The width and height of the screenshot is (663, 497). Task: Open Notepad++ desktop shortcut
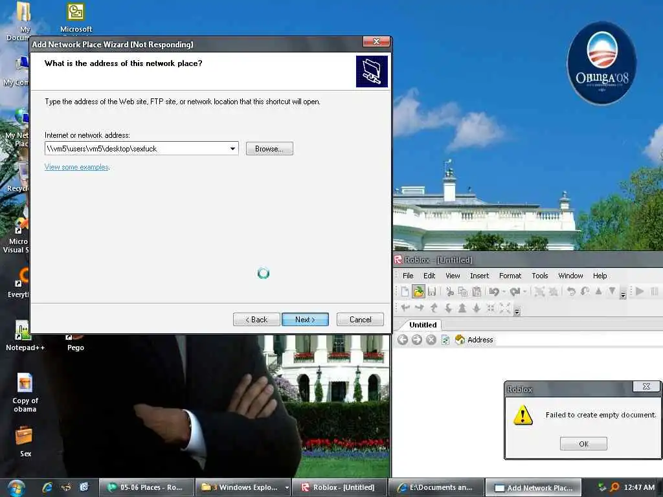[25, 336]
